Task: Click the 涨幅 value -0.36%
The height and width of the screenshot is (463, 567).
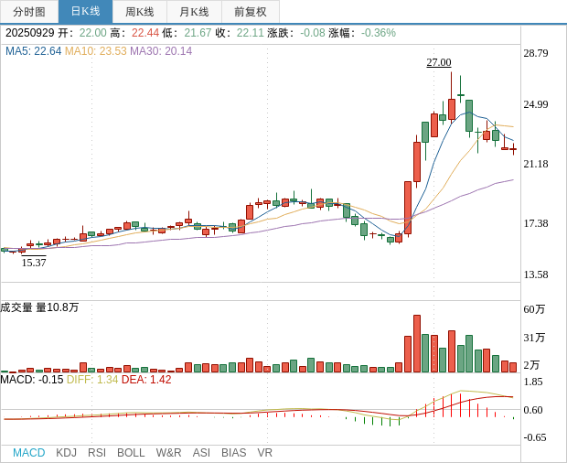Action: (379, 33)
